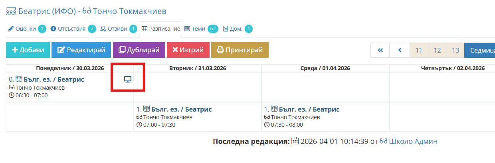Click the calendar icon next to last edit date
Screen dimensions: 495x163
click(295, 141)
